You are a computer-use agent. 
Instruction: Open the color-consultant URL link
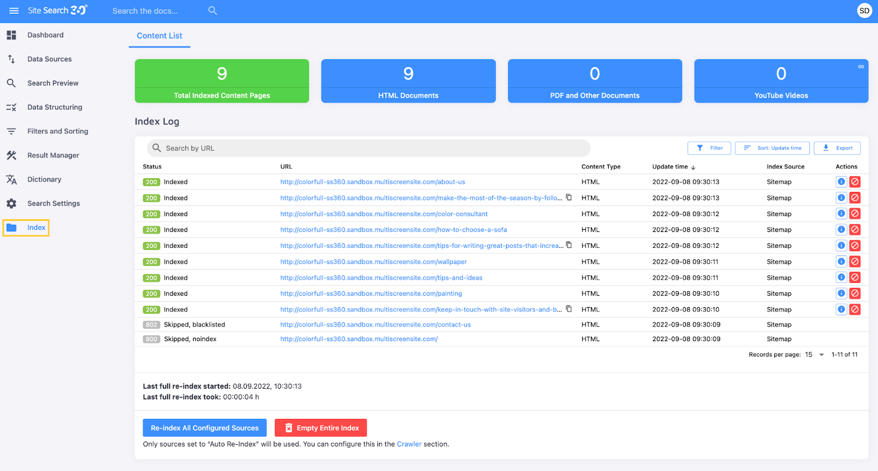(384, 214)
